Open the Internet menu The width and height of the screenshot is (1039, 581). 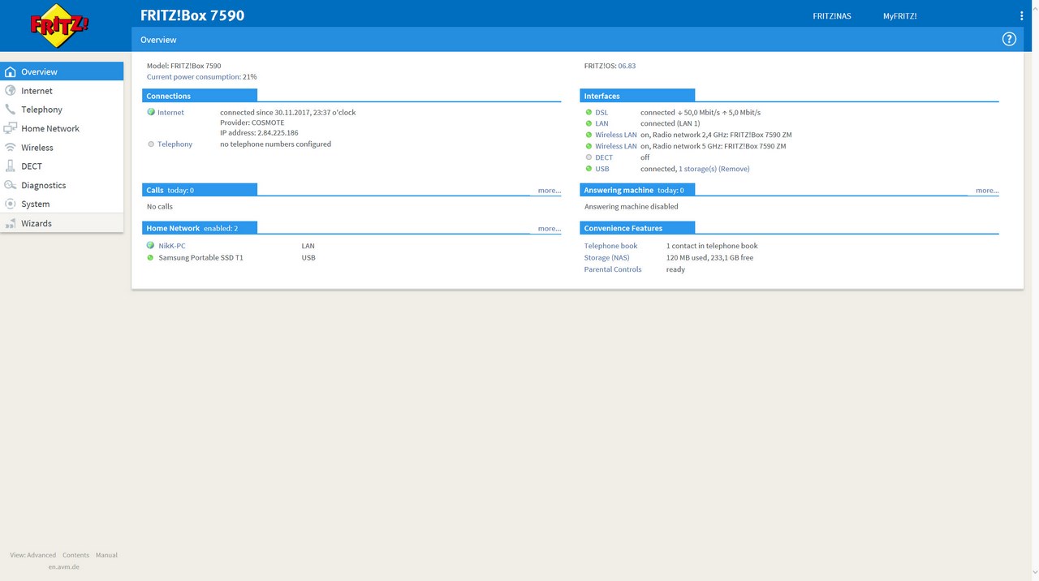point(62,91)
